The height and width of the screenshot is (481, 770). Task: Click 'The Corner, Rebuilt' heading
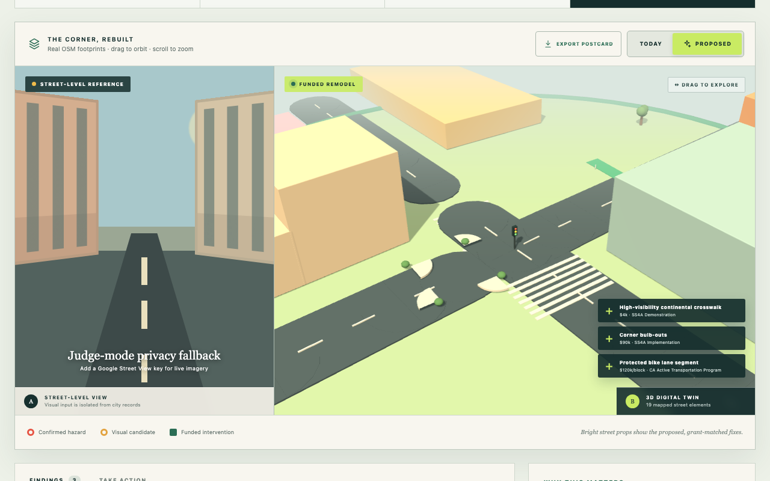click(91, 40)
